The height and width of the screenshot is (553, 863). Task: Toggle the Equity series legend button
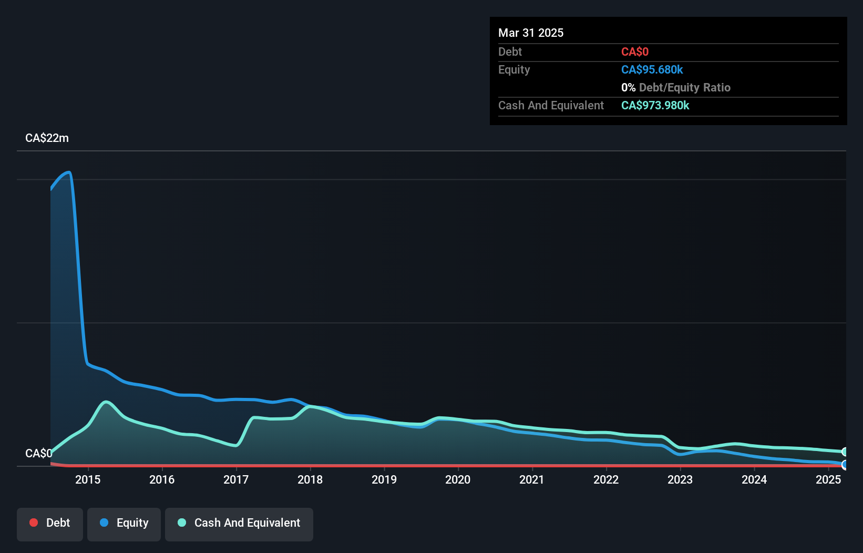click(124, 524)
